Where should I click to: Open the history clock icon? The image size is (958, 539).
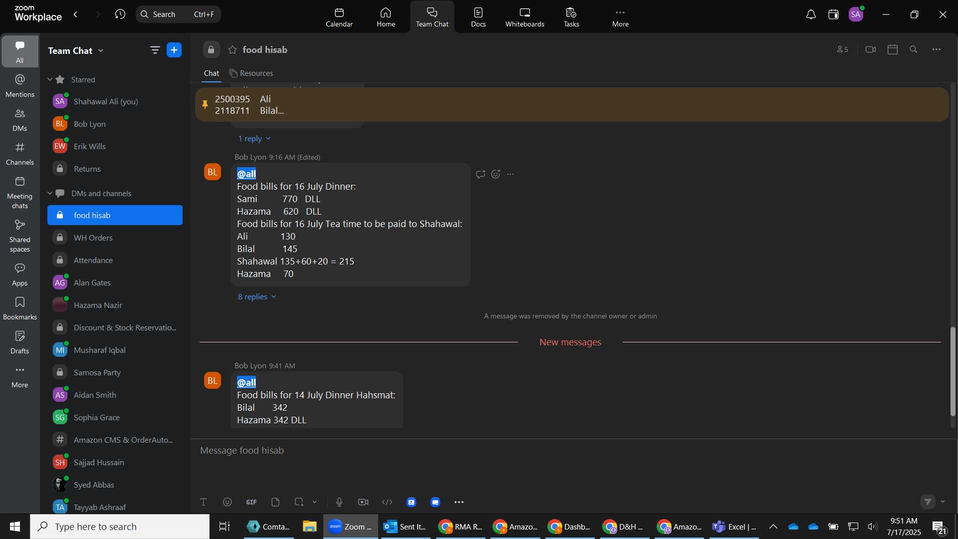(x=120, y=14)
